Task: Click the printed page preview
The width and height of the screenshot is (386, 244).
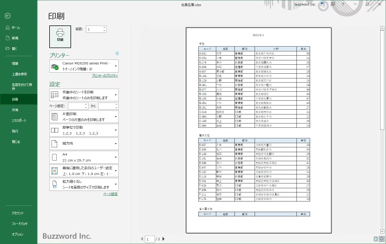Action: point(259,130)
